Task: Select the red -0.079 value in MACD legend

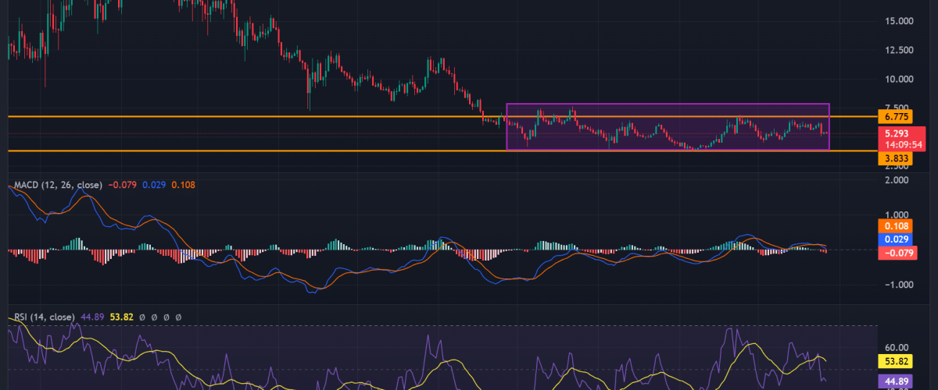Action: tap(122, 185)
